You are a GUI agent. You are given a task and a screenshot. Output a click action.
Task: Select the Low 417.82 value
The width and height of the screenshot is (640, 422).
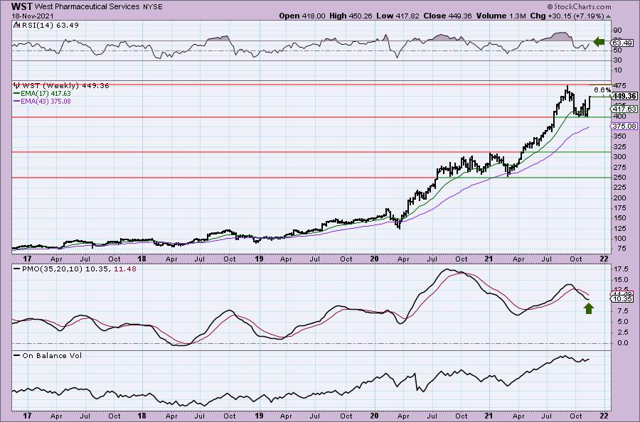(398, 16)
